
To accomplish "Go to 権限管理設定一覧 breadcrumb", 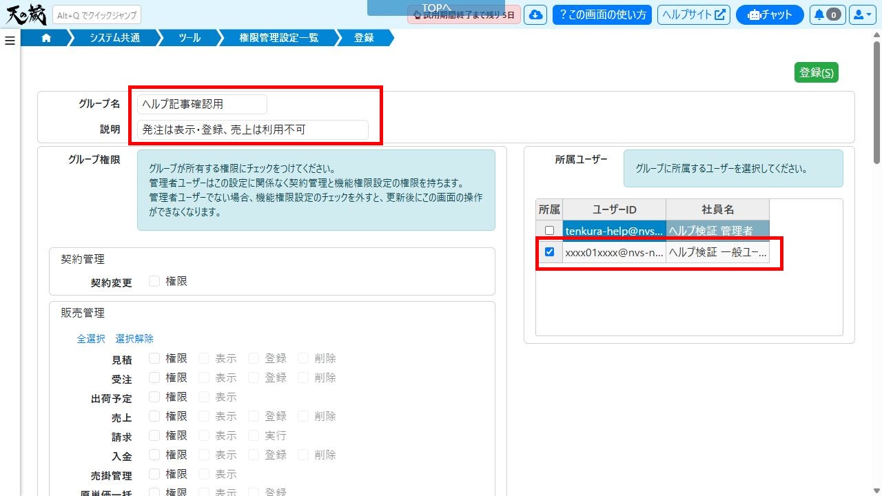I will [x=279, y=39].
